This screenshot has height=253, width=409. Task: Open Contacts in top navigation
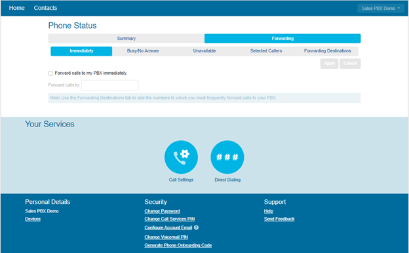click(x=45, y=8)
